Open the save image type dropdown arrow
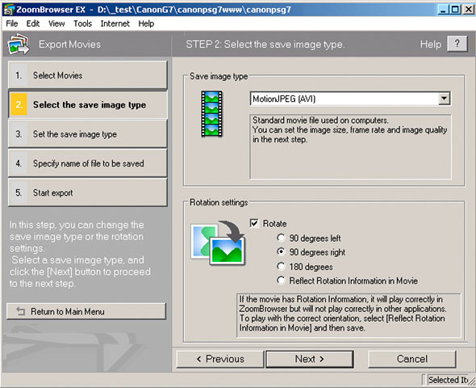Screen dimensions: 476x388 [x=444, y=99]
